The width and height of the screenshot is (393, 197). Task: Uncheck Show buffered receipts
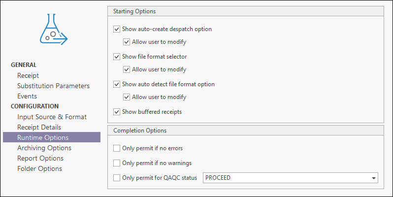[117, 112]
